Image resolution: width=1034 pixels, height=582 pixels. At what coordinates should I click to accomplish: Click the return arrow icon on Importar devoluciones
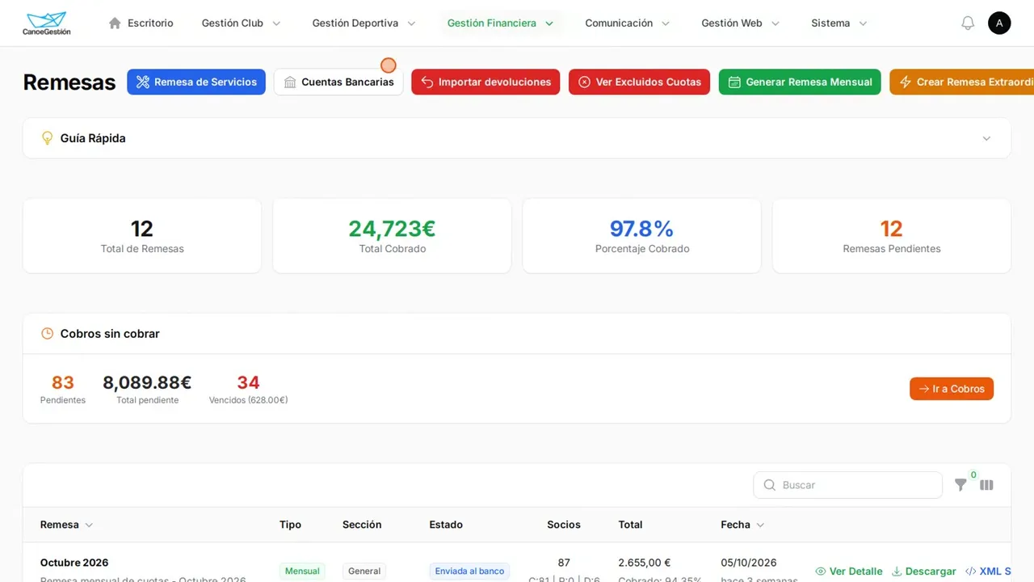(x=427, y=82)
